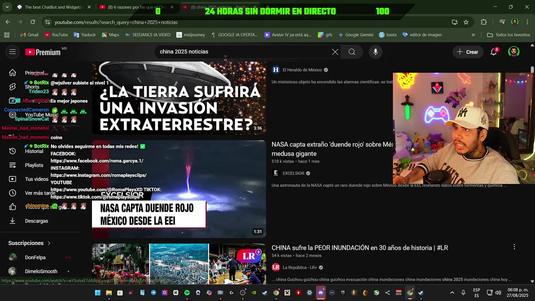The width and height of the screenshot is (535, 301).
Task: Run search with the magnifier button
Action: 352,52
